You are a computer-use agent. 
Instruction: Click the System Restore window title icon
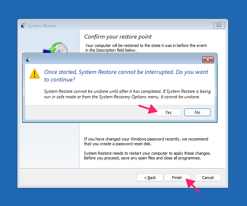pos(24,25)
